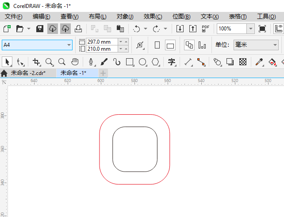Click the page height 210.0 mm field
The width and height of the screenshot is (284, 217).
[x=102, y=49]
